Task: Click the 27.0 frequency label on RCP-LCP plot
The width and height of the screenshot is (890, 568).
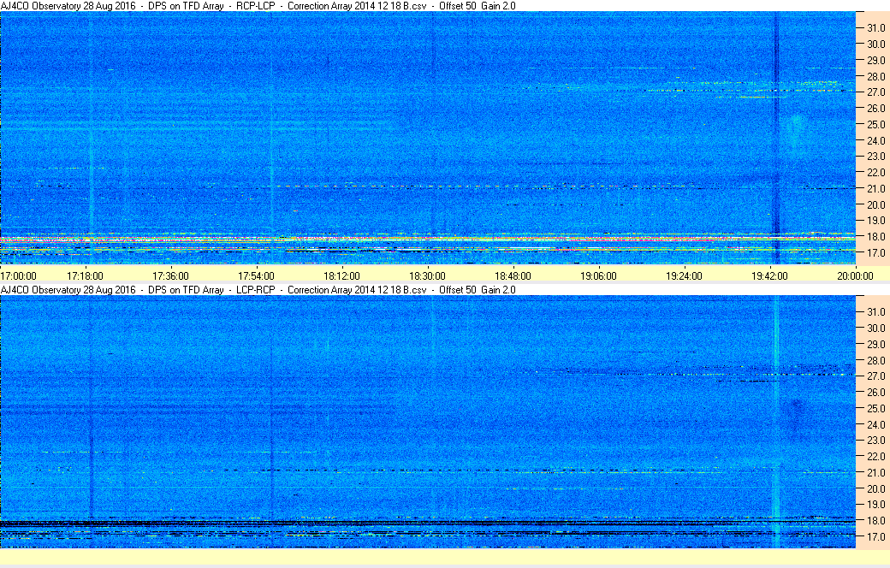Action: [875, 92]
